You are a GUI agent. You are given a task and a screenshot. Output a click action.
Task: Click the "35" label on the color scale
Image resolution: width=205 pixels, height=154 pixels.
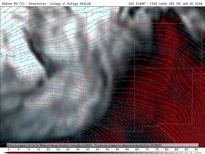(x=78, y=149)
